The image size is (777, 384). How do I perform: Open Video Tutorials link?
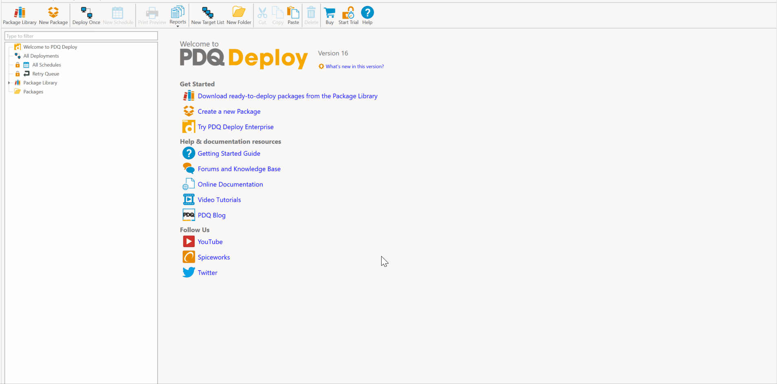pyautogui.click(x=219, y=200)
